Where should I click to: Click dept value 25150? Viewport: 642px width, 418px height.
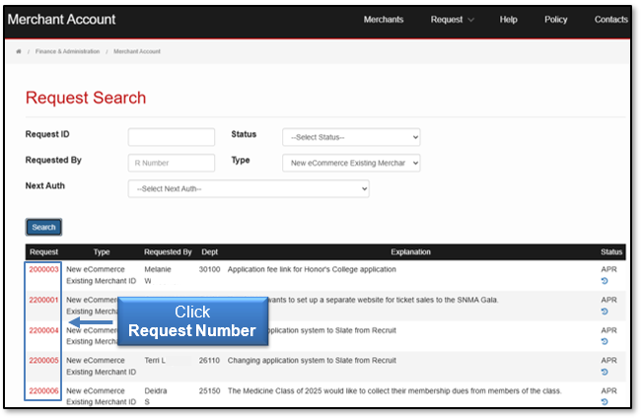209,391
